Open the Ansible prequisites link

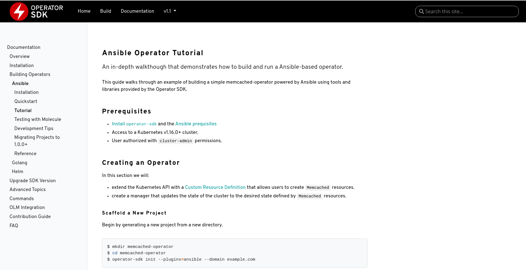(x=196, y=124)
